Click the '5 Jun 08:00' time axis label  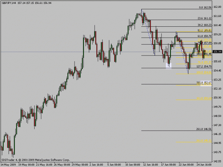114,165
